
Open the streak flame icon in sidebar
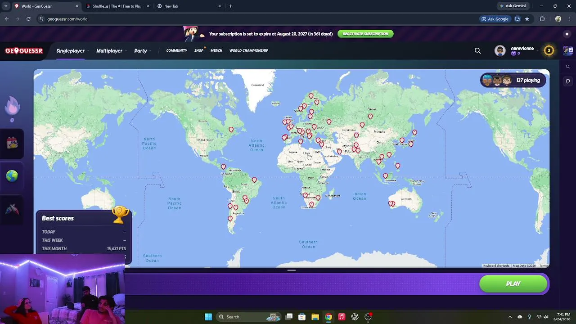click(x=12, y=106)
